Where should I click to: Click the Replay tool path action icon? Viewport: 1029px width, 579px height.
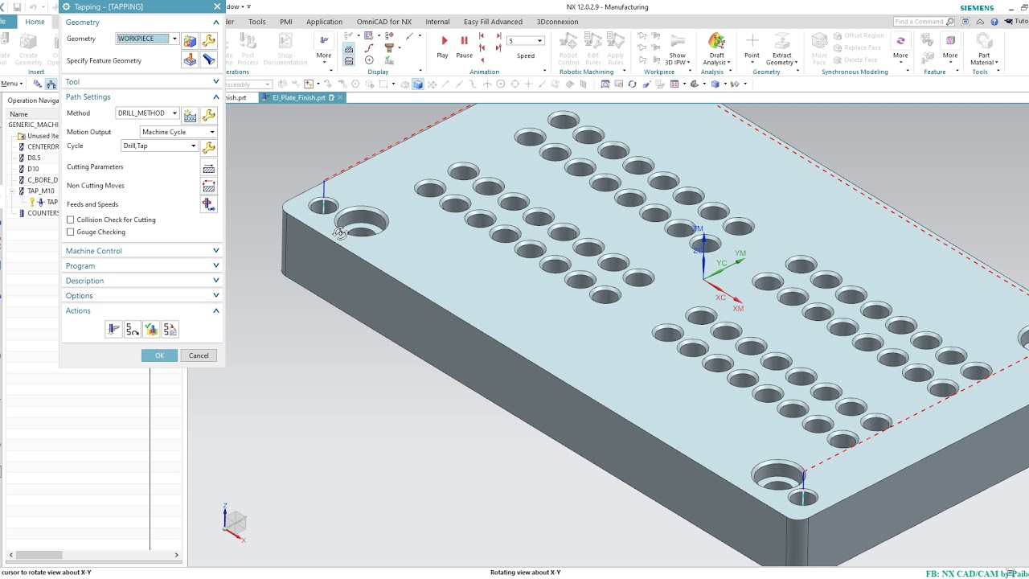(x=132, y=329)
